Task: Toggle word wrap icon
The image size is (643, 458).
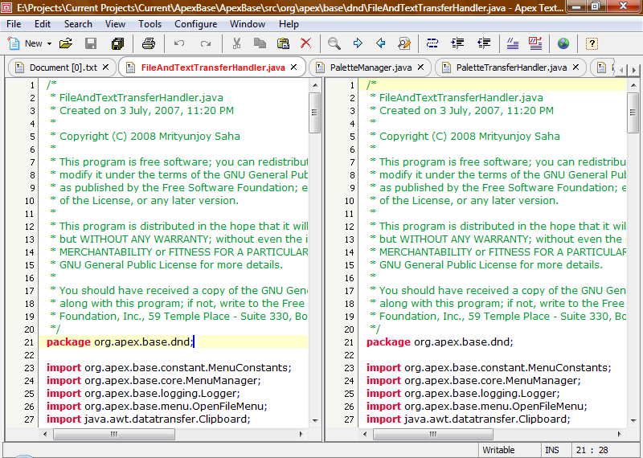Action: click(432, 43)
